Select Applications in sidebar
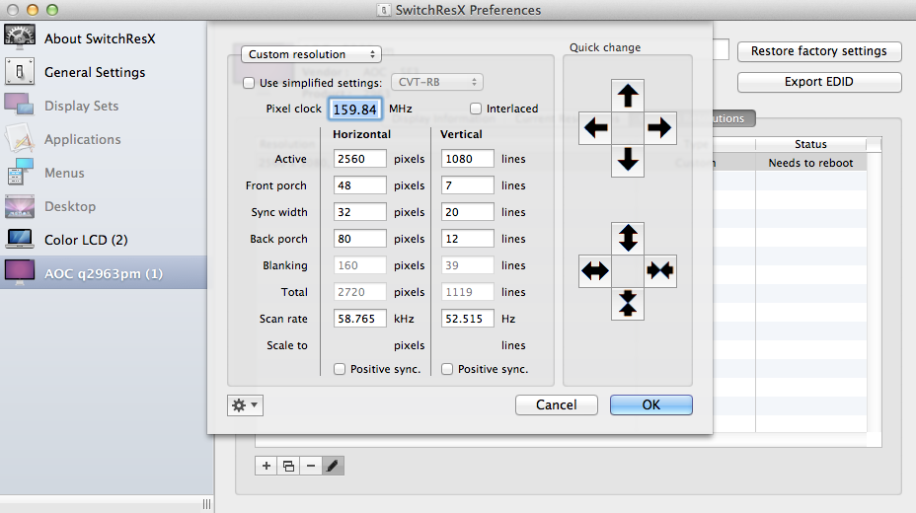916x513 pixels. coord(104,139)
